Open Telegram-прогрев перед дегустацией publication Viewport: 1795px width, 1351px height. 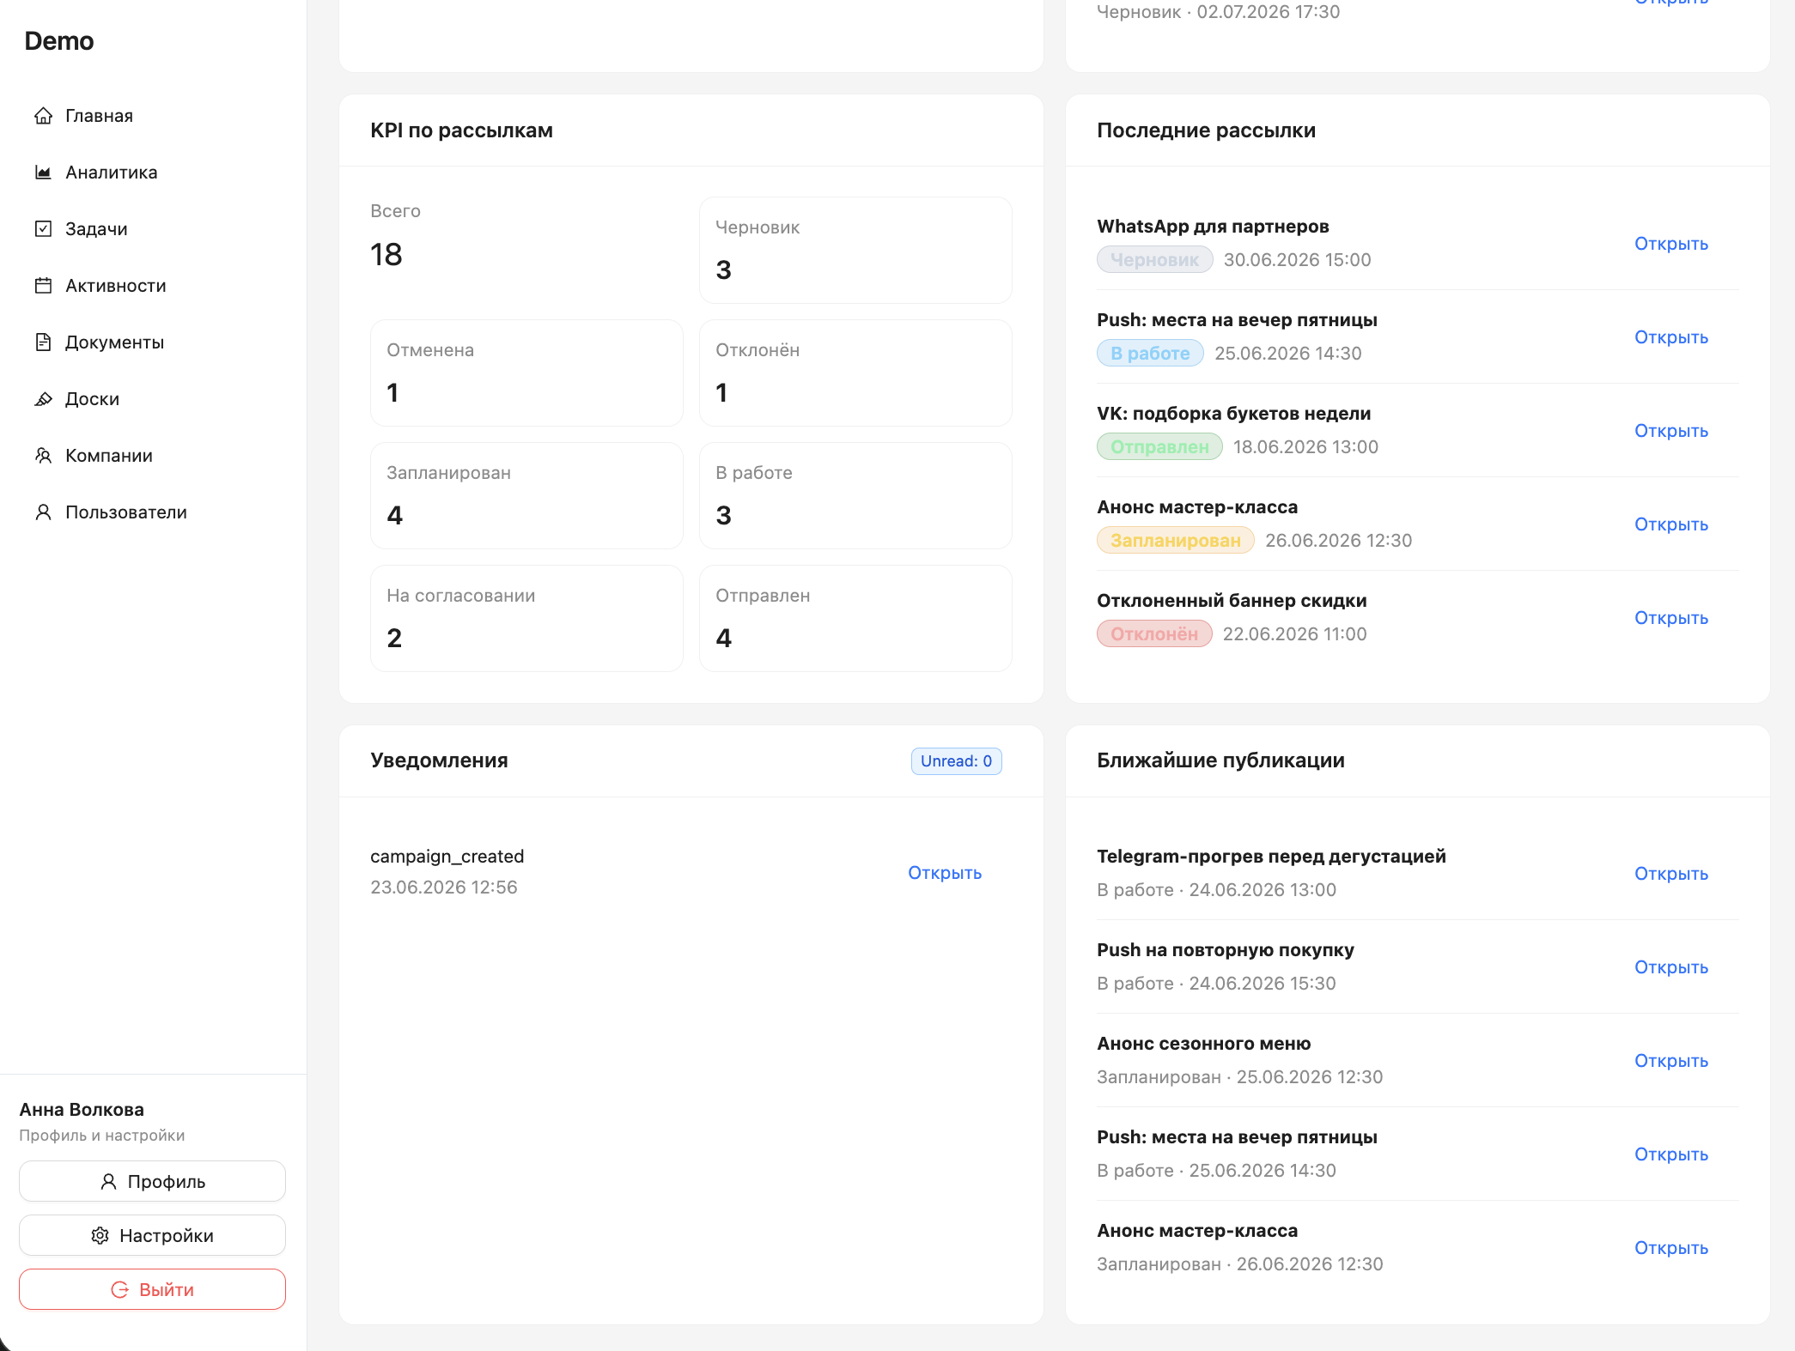1671,874
